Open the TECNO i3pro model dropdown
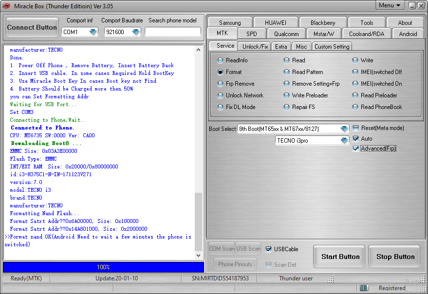 click(344, 141)
